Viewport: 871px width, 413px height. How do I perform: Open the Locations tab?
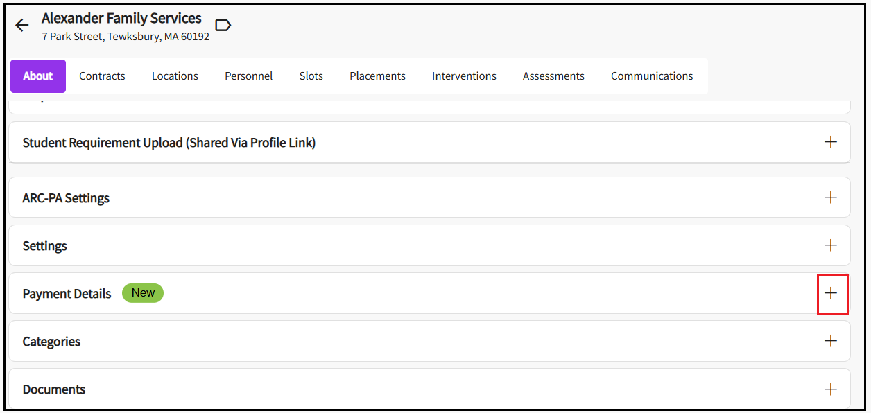(x=175, y=76)
